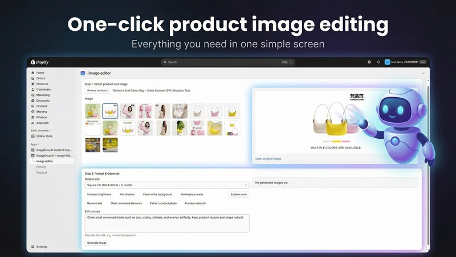Choose Extract product photo preset
Screen dimensions: 456x257
[x=164, y=203]
